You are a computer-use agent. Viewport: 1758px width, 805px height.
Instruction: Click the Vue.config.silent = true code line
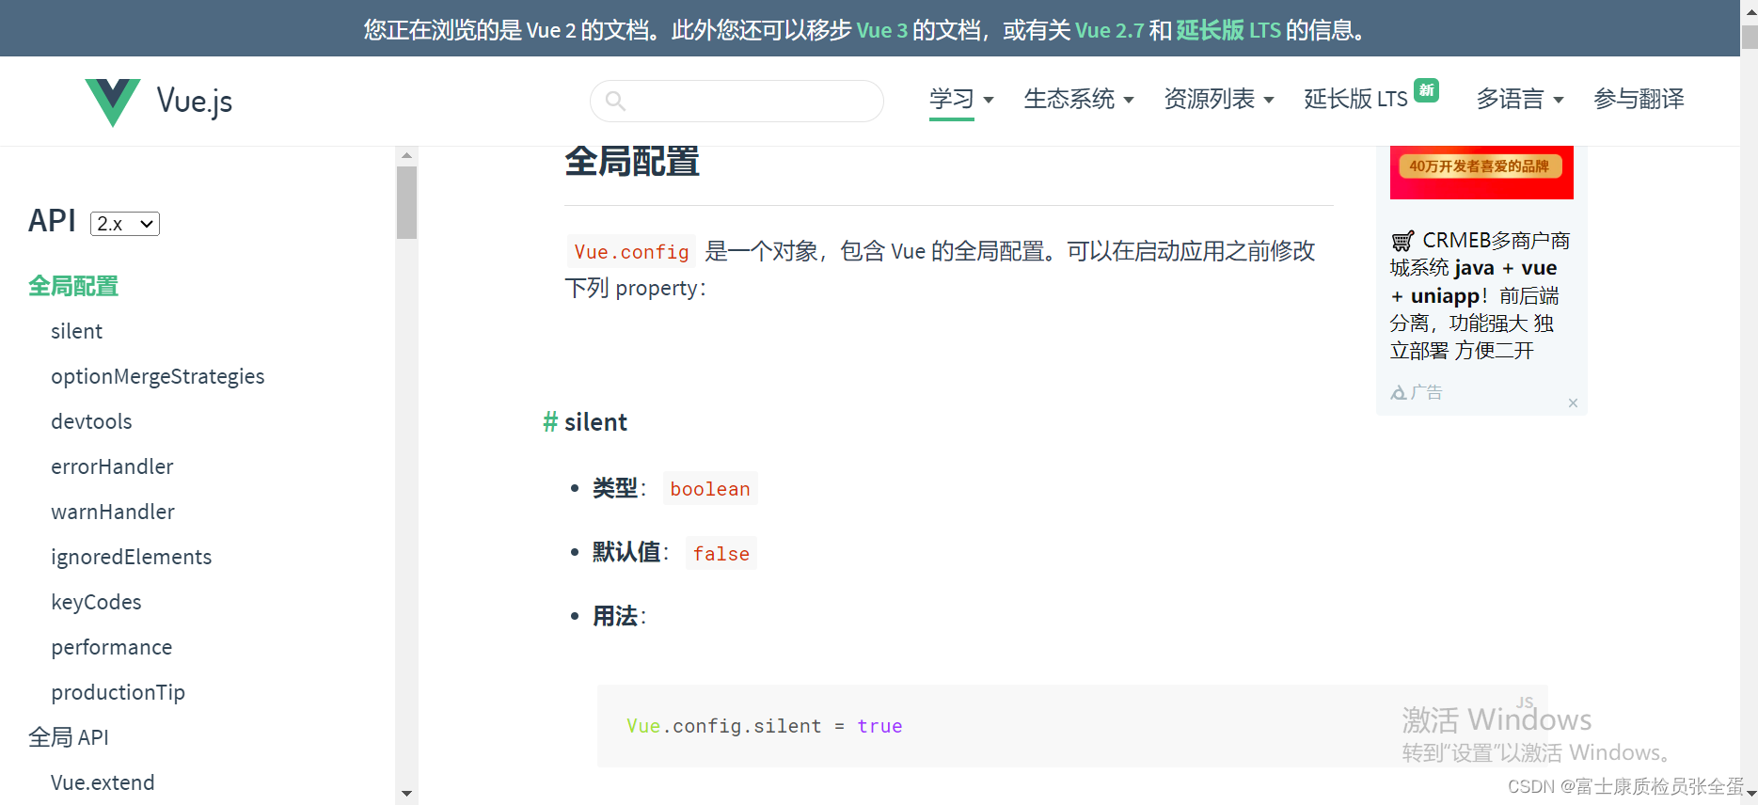(764, 726)
